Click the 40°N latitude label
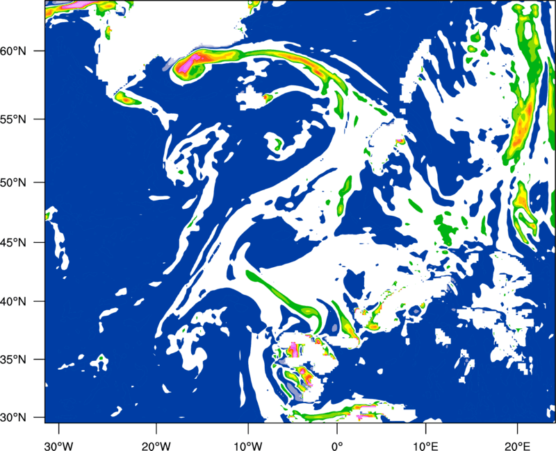The width and height of the screenshot is (556, 451). [x=13, y=302]
